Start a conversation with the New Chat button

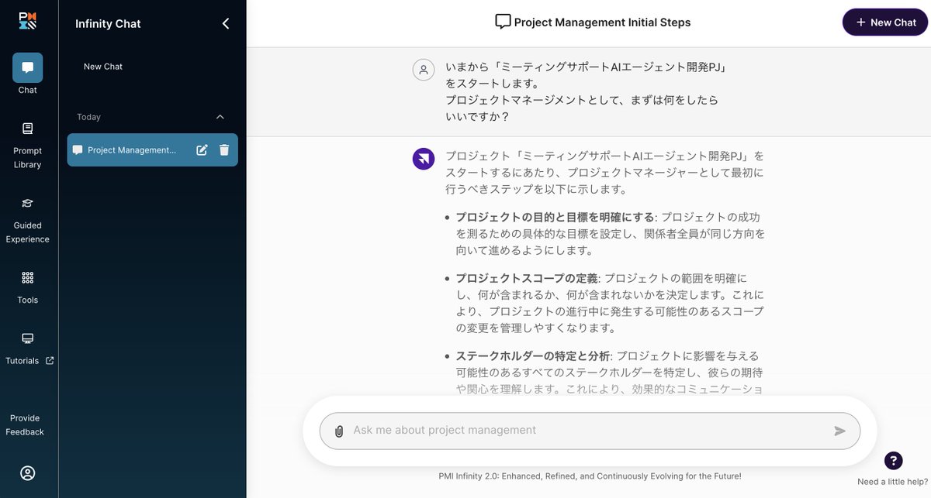pyautogui.click(x=884, y=22)
